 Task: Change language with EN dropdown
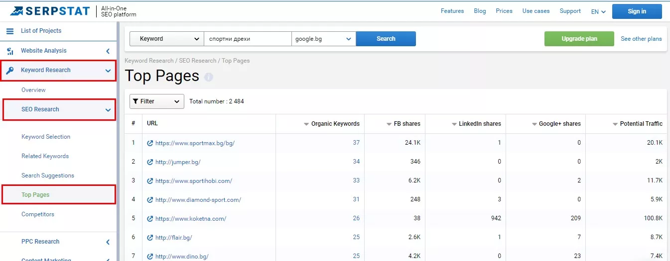(598, 11)
